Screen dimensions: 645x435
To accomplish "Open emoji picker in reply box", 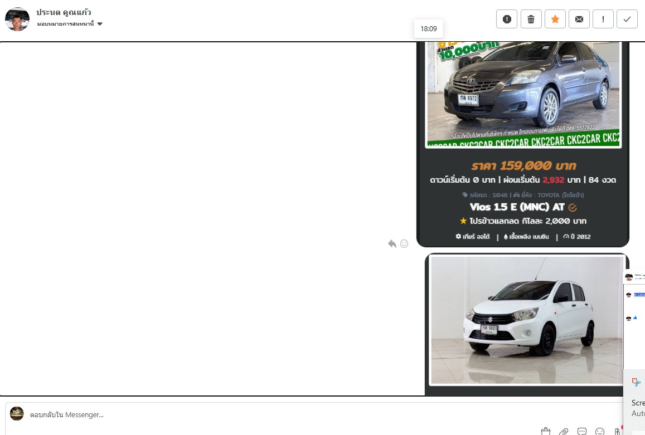I will [600, 431].
